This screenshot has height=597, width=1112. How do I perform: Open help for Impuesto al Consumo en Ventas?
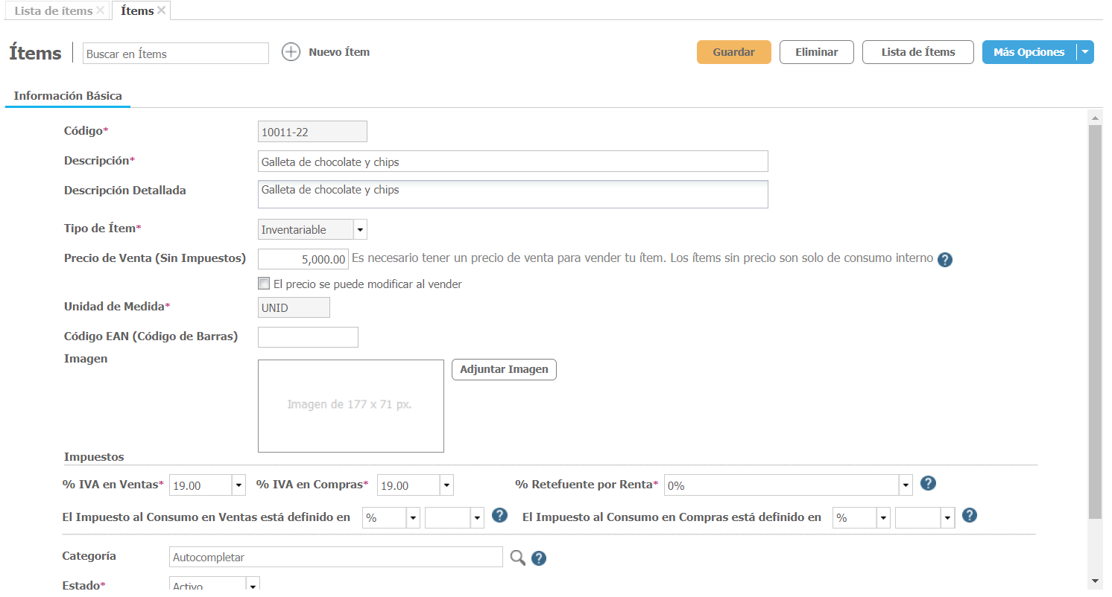pos(499,516)
